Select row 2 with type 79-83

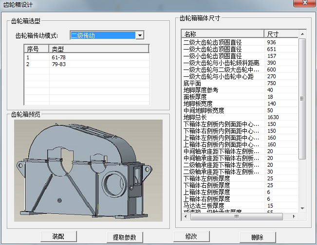pos(58,64)
